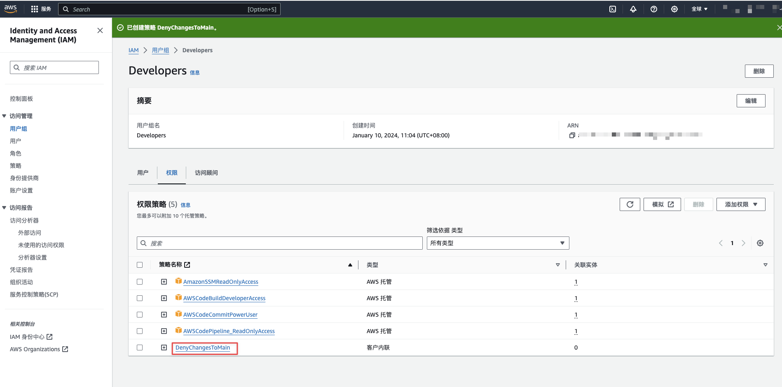Click the AWSCodeCommitPowerUser policy box icon

point(178,314)
